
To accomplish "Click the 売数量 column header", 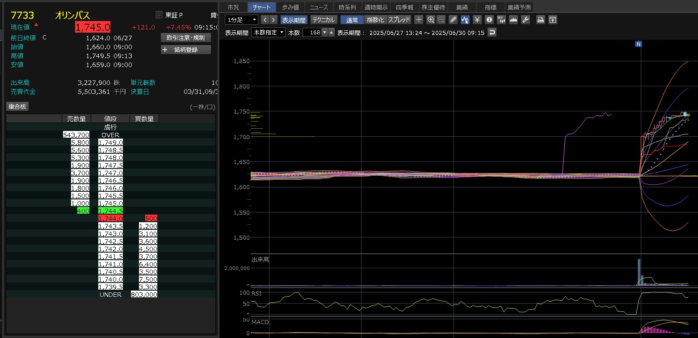I will pos(76,118).
